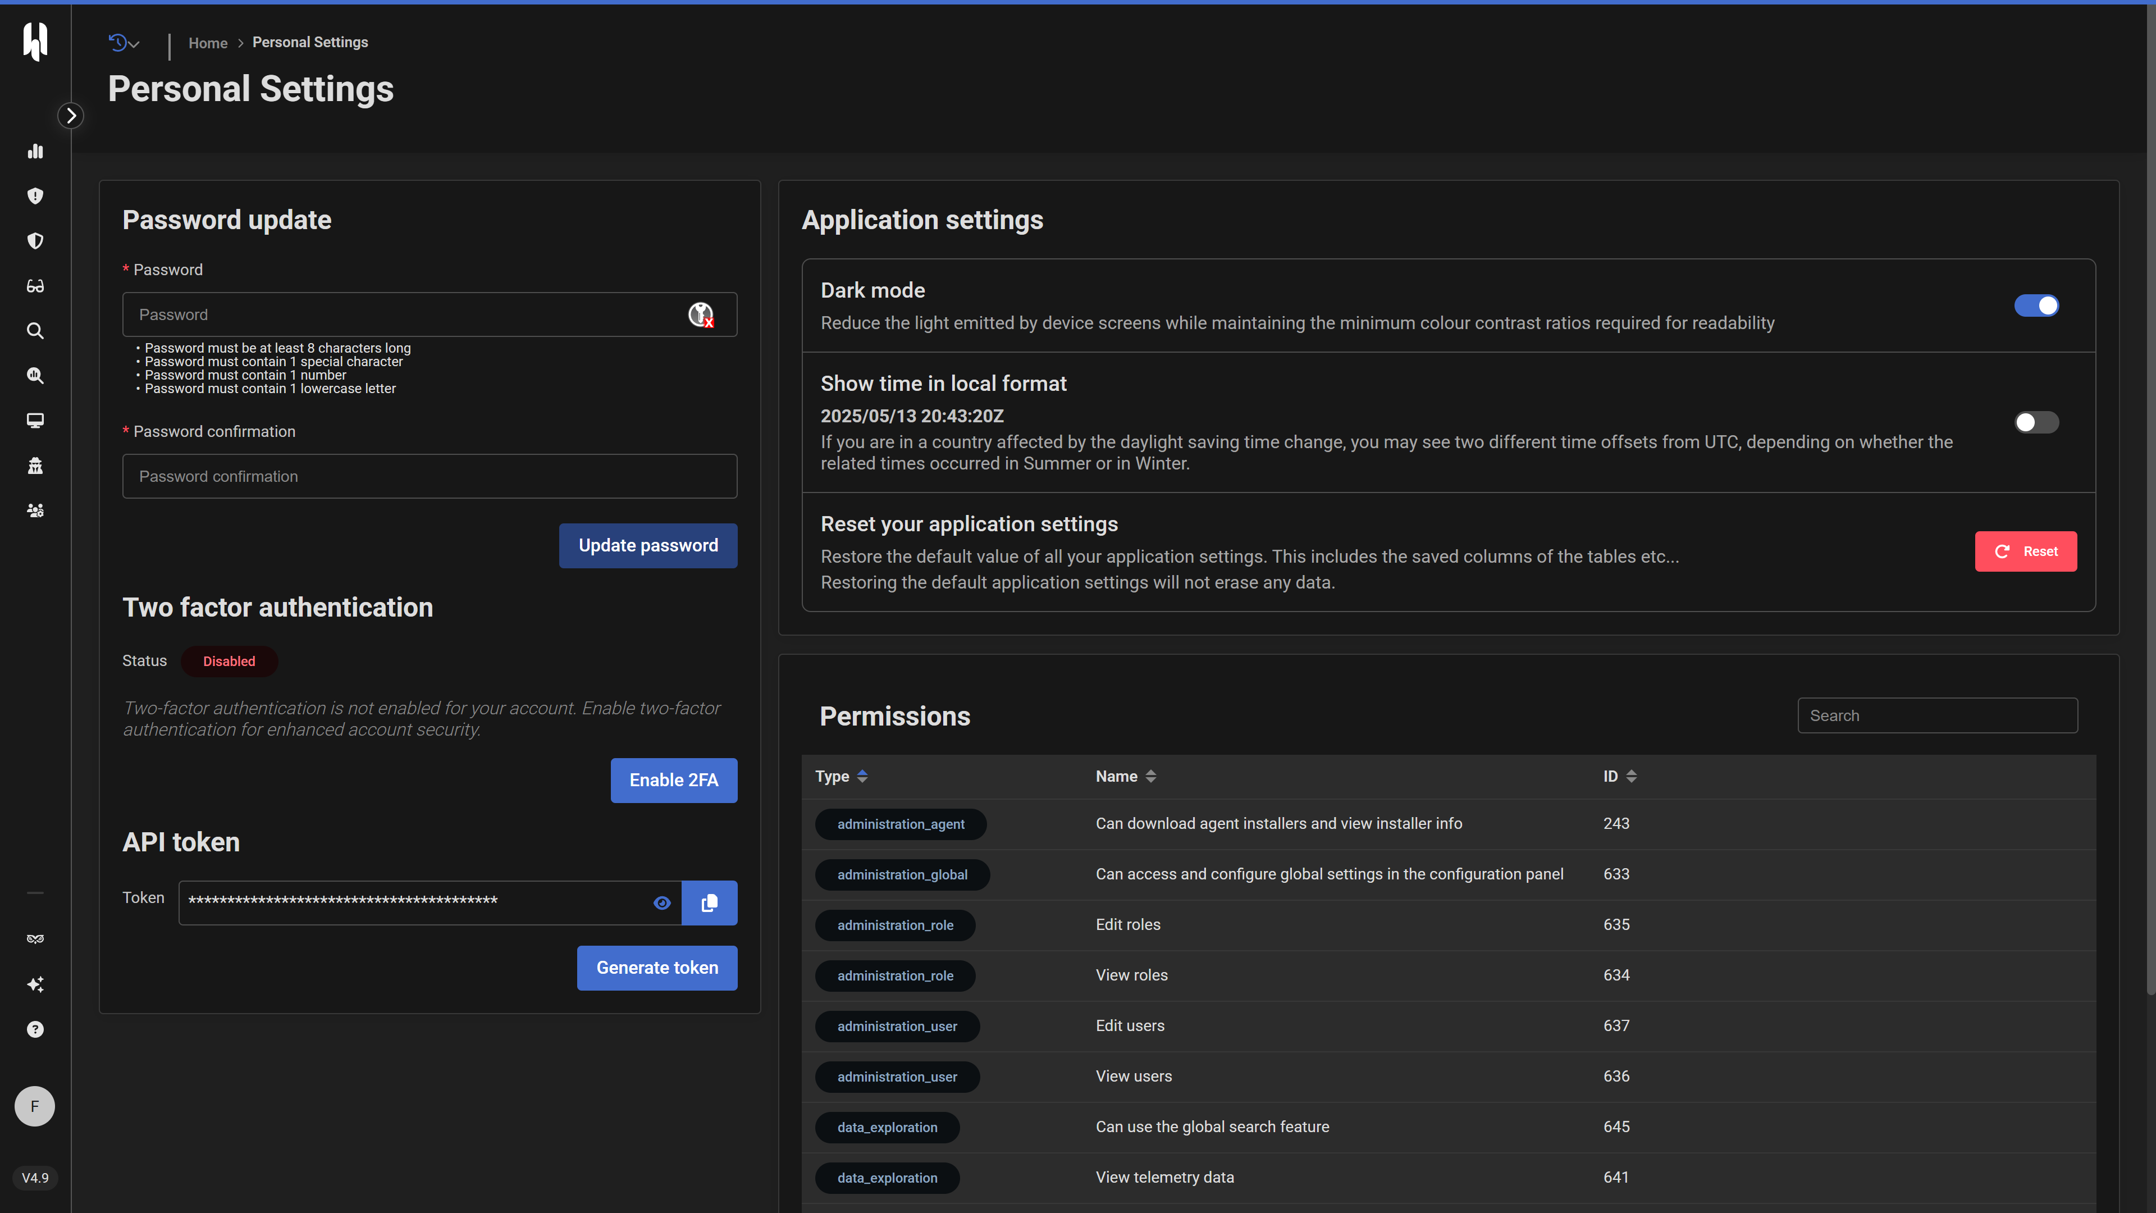Open the user avatar labelled F
This screenshot has height=1213, width=2156.
click(x=34, y=1106)
